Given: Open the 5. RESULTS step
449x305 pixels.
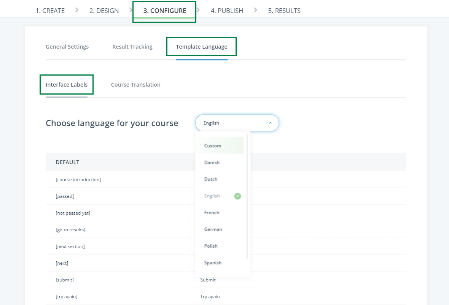Looking at the screenshot, I should (x=284, y=11).
